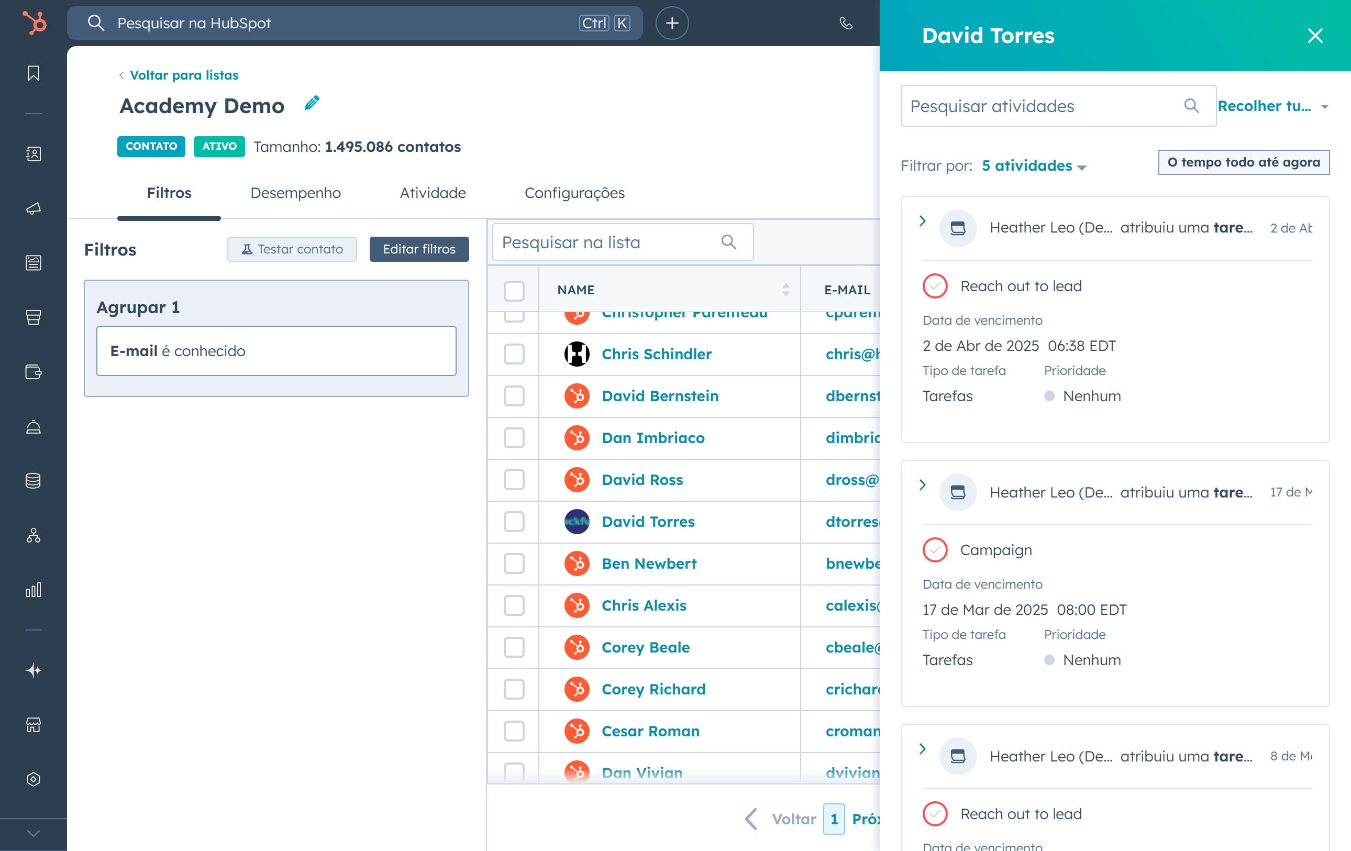Click the magnifier icon in Pesquisar atividades
This screenshot has width=1351, height=851.
(1192, 106)
